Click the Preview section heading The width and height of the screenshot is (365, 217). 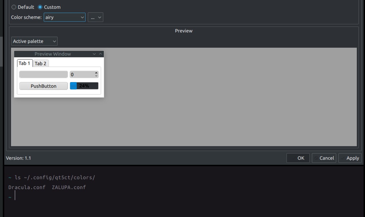184,31
